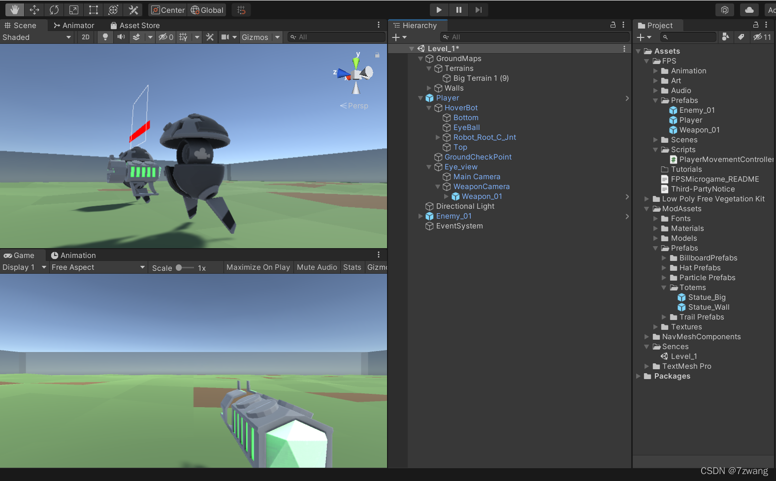Toggle scene grid visibility
Viewport: 776px width, 481px height.
coord(183,37)
